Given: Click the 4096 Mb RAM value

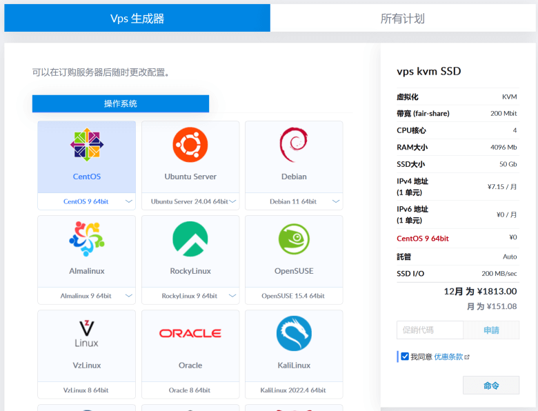Looking at the screenshot, I should click(504, 147).
